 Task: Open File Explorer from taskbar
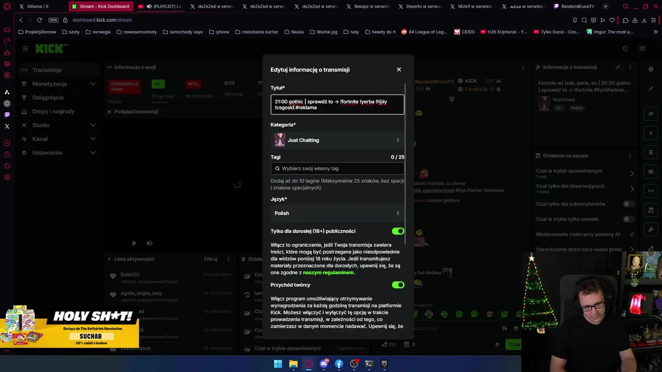293,364
